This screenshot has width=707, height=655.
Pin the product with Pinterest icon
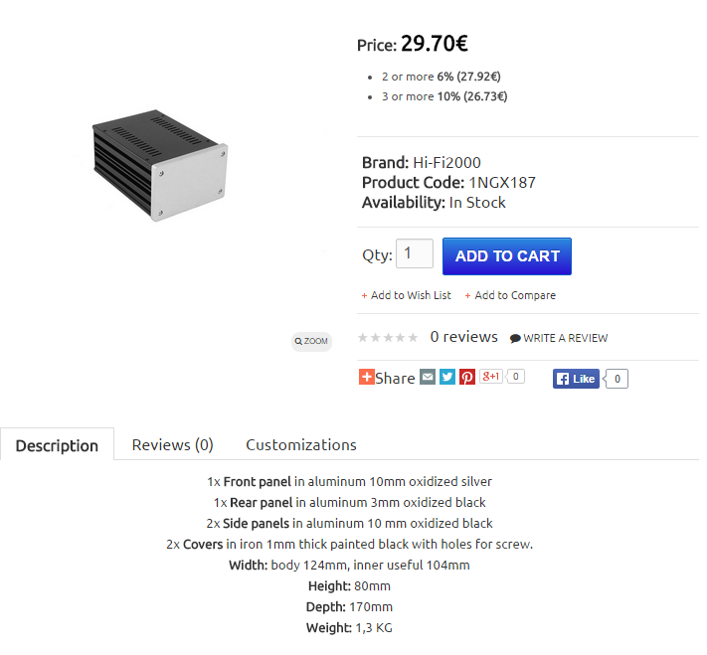coord(467,377)
